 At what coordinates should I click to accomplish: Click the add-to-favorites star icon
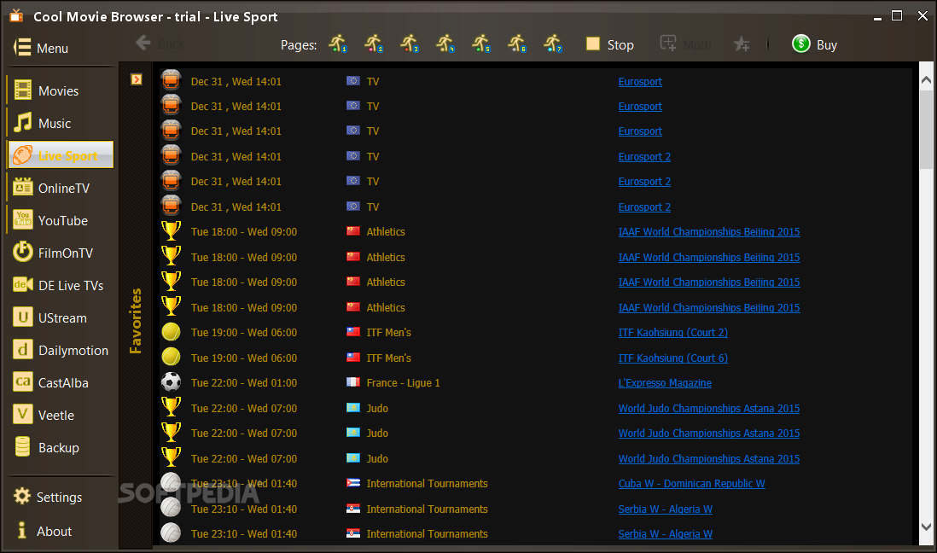click(742, 44)
